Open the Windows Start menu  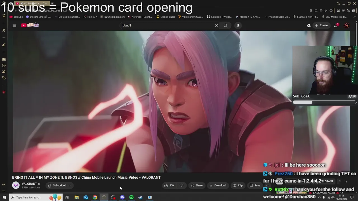coord(4,197)
